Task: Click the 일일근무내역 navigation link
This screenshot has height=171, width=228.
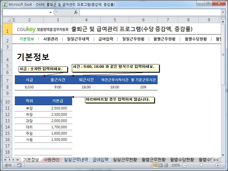Action: click(78, 39)
